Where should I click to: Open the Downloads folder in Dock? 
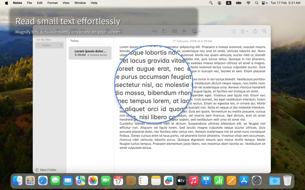274,181
